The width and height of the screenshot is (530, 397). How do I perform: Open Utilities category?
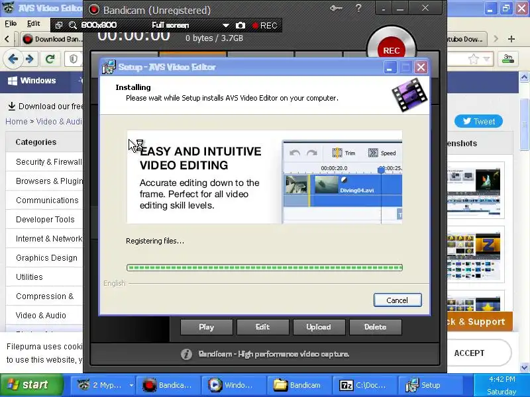point(29,277)
